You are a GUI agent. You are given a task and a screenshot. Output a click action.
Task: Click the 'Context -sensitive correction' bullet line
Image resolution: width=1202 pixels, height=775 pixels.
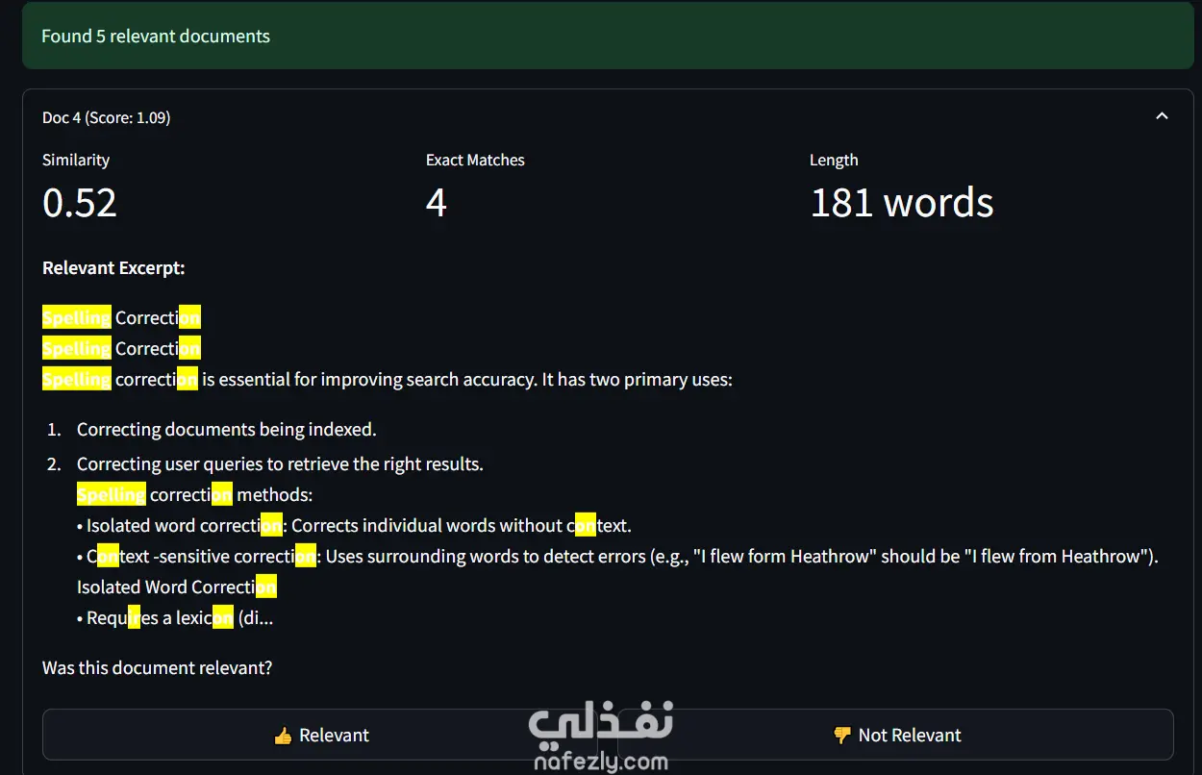pyautogui.click(x=617, y=556)
